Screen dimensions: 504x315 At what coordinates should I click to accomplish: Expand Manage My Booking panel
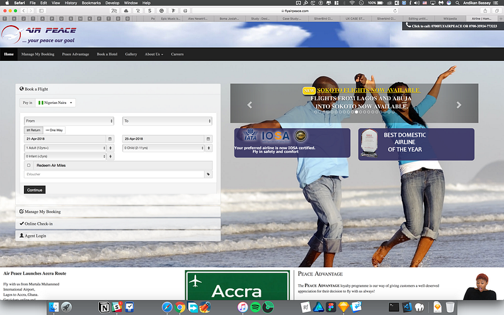(118, 212)
